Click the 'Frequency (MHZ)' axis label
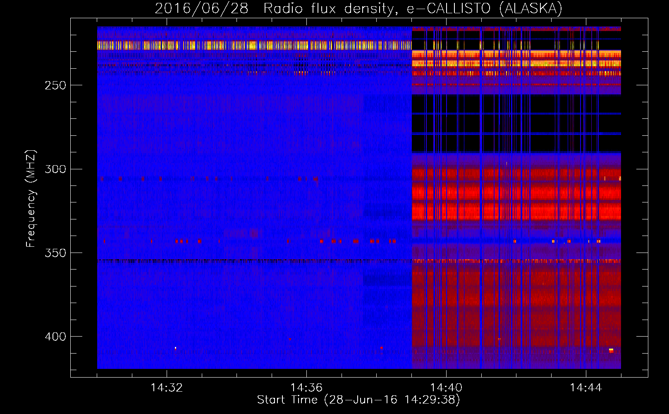The image size is (669, 414). 31,199
